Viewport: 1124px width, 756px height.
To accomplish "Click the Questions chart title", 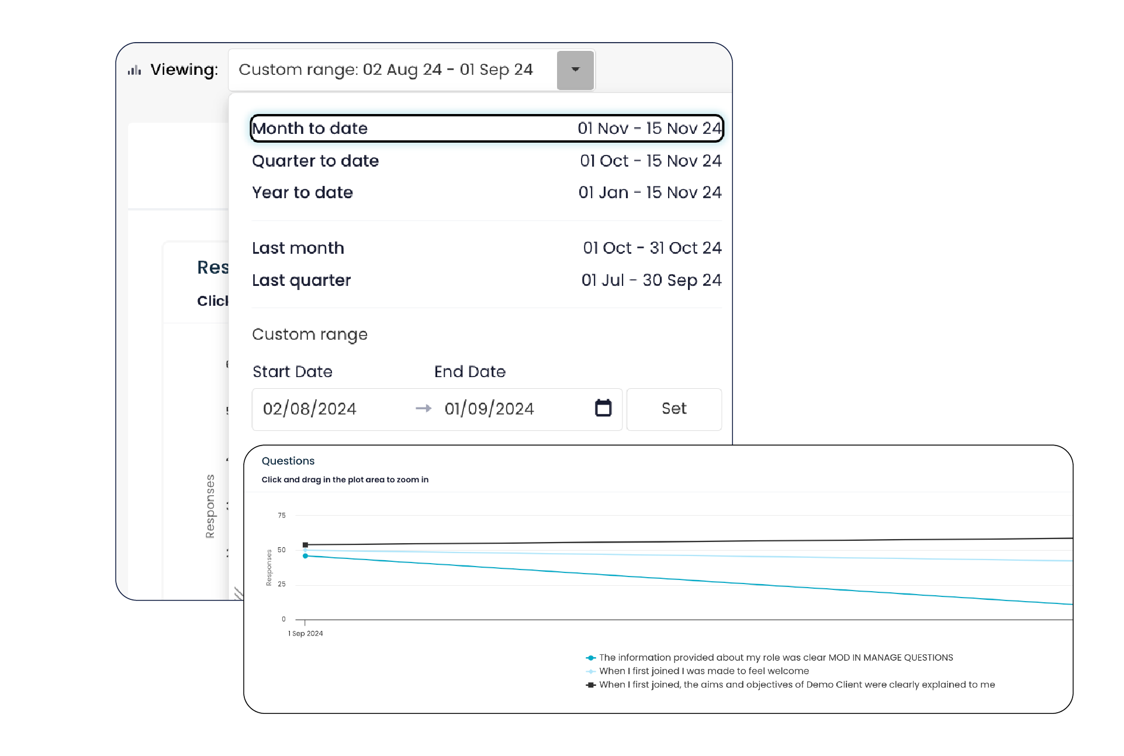I will click(x=288, y=461).
